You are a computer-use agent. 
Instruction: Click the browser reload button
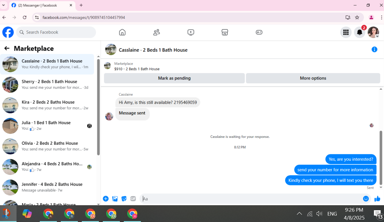click(x=25, y=17)
